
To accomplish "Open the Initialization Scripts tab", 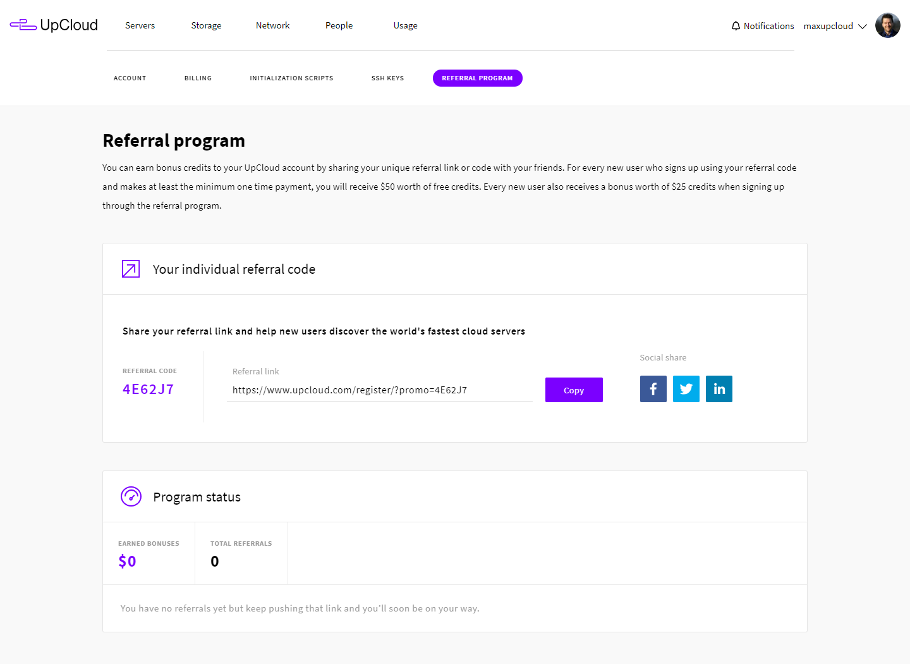I will click(x=291, y=78).
